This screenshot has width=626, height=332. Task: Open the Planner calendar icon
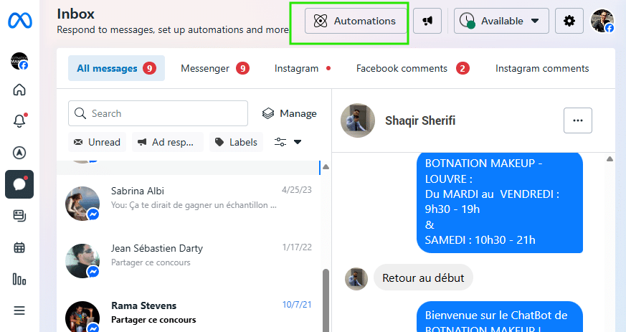tap(19, 247)
